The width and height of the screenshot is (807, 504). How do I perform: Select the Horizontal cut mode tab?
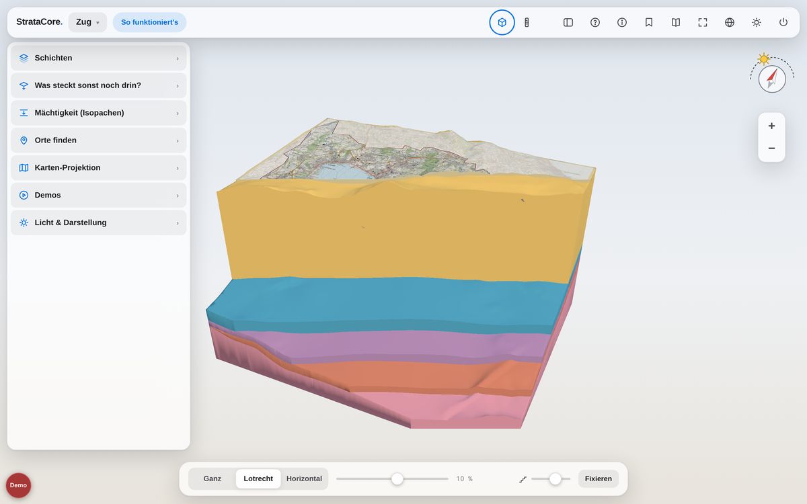[304, 478]
